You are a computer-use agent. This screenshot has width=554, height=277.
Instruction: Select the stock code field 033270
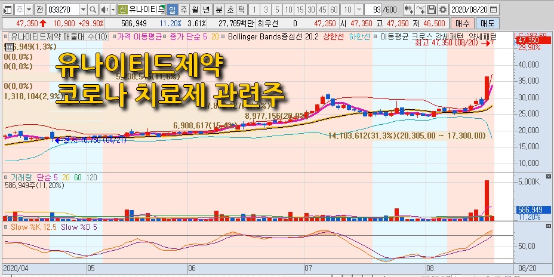63,10
